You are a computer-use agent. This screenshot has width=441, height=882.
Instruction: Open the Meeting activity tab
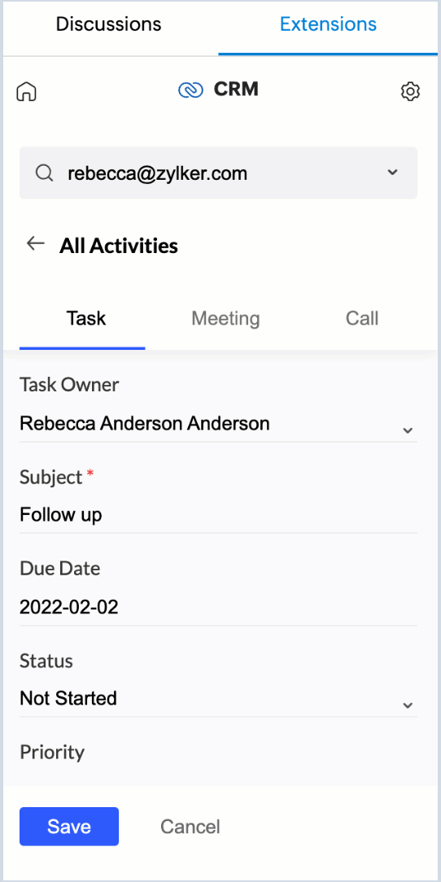pos(225,318)
